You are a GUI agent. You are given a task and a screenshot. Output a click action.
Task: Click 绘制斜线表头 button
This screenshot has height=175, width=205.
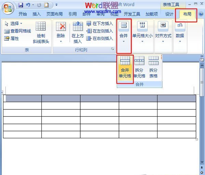[41, 32]
